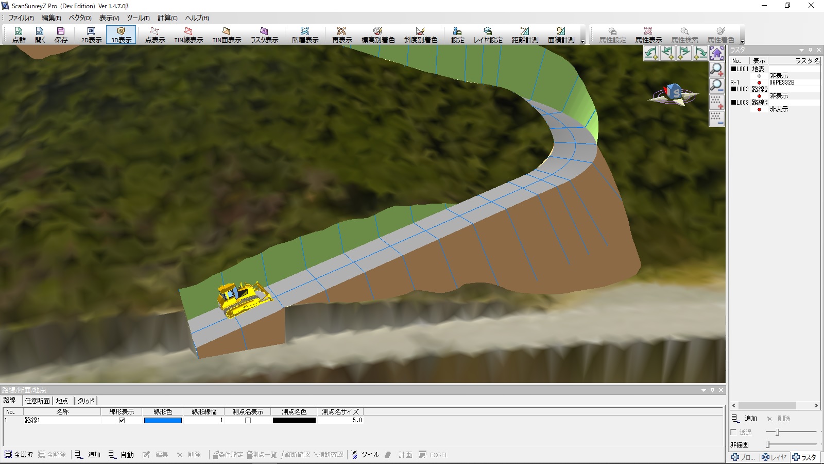Toggle visibility dot under L002 layer
This screenshot has width=824, height=464.
(x=759, y=96)
